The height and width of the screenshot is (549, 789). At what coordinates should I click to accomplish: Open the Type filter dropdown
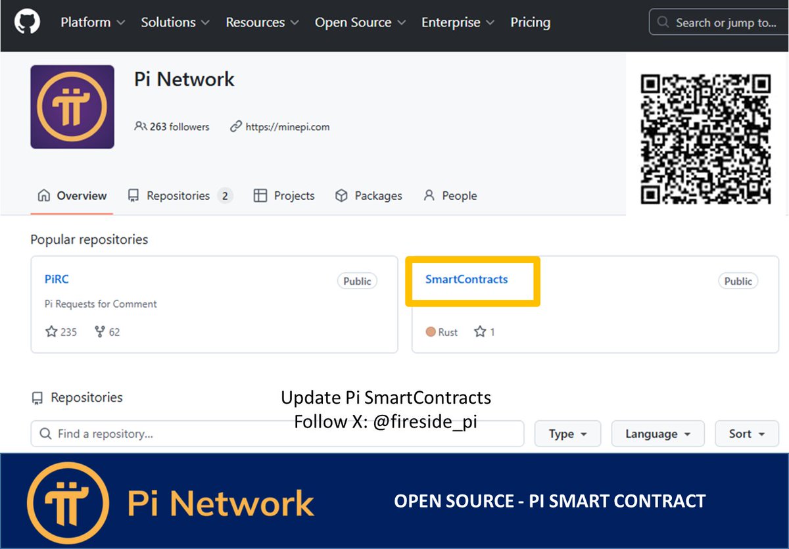[x=567, y=433]
